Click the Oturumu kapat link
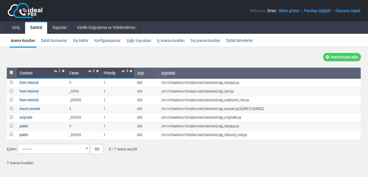The height and width of the screenshot is (177, 368). tap(348, 11)
